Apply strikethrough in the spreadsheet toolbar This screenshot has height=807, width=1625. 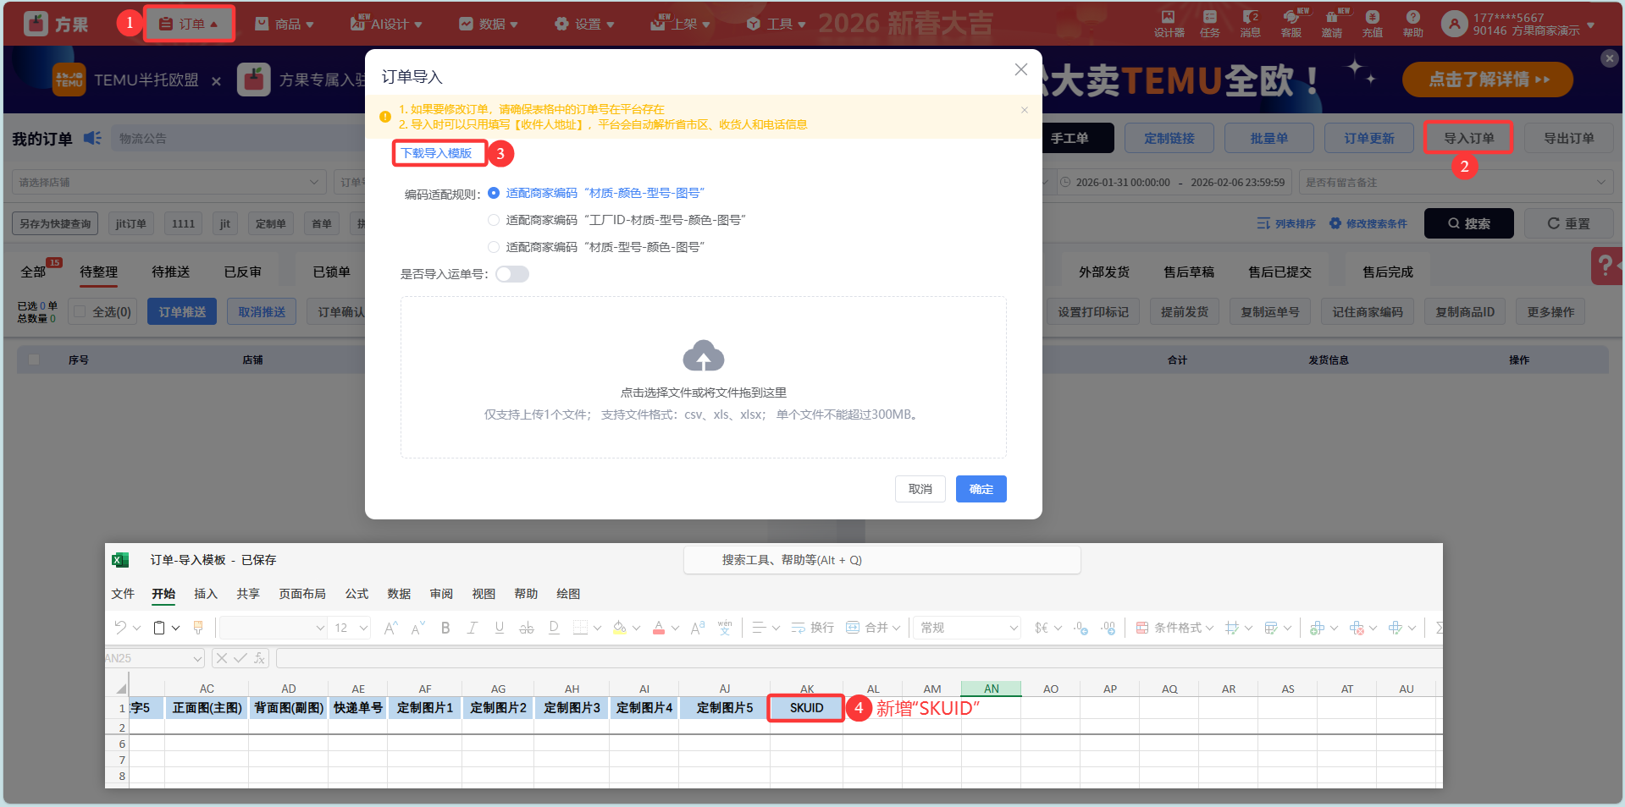[x=527, y=628]
